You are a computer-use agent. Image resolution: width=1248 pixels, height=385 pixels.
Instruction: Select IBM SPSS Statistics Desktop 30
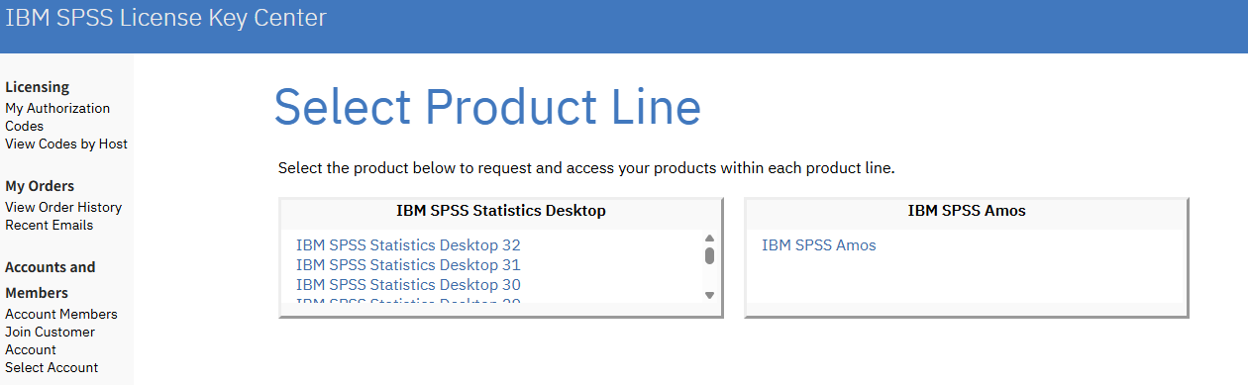click(x=408, y=284)
